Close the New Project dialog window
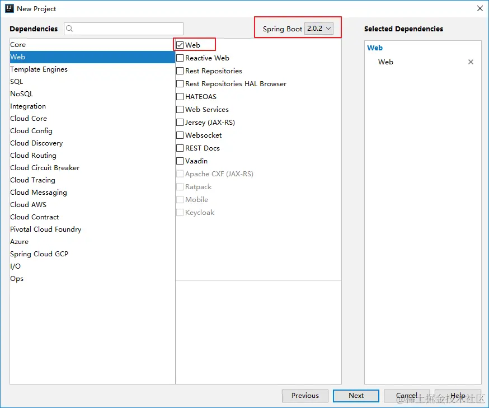 pyautogui.click(x=480, y=8)
